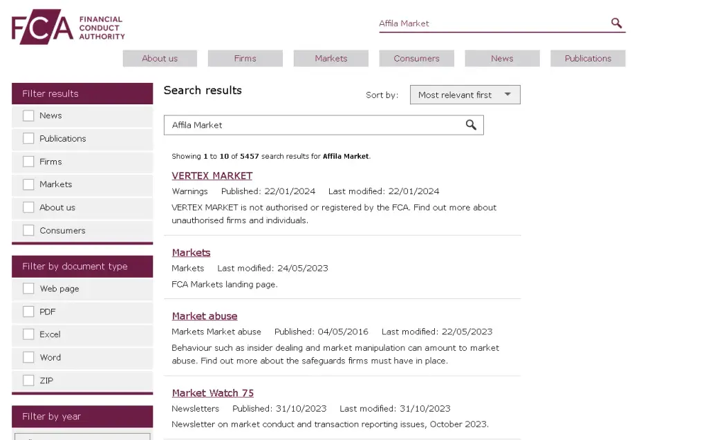Open the About us navigation menu
Viewport: 708px width, 440px height.
[x=160, y=58]
